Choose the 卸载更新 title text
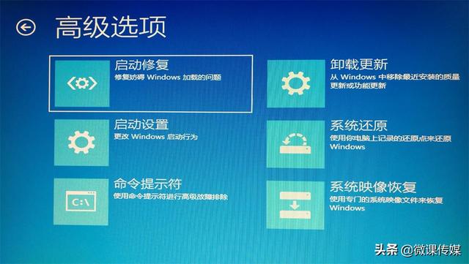Image resolution: width=469 pixels, height=264 pixels. 359,64
